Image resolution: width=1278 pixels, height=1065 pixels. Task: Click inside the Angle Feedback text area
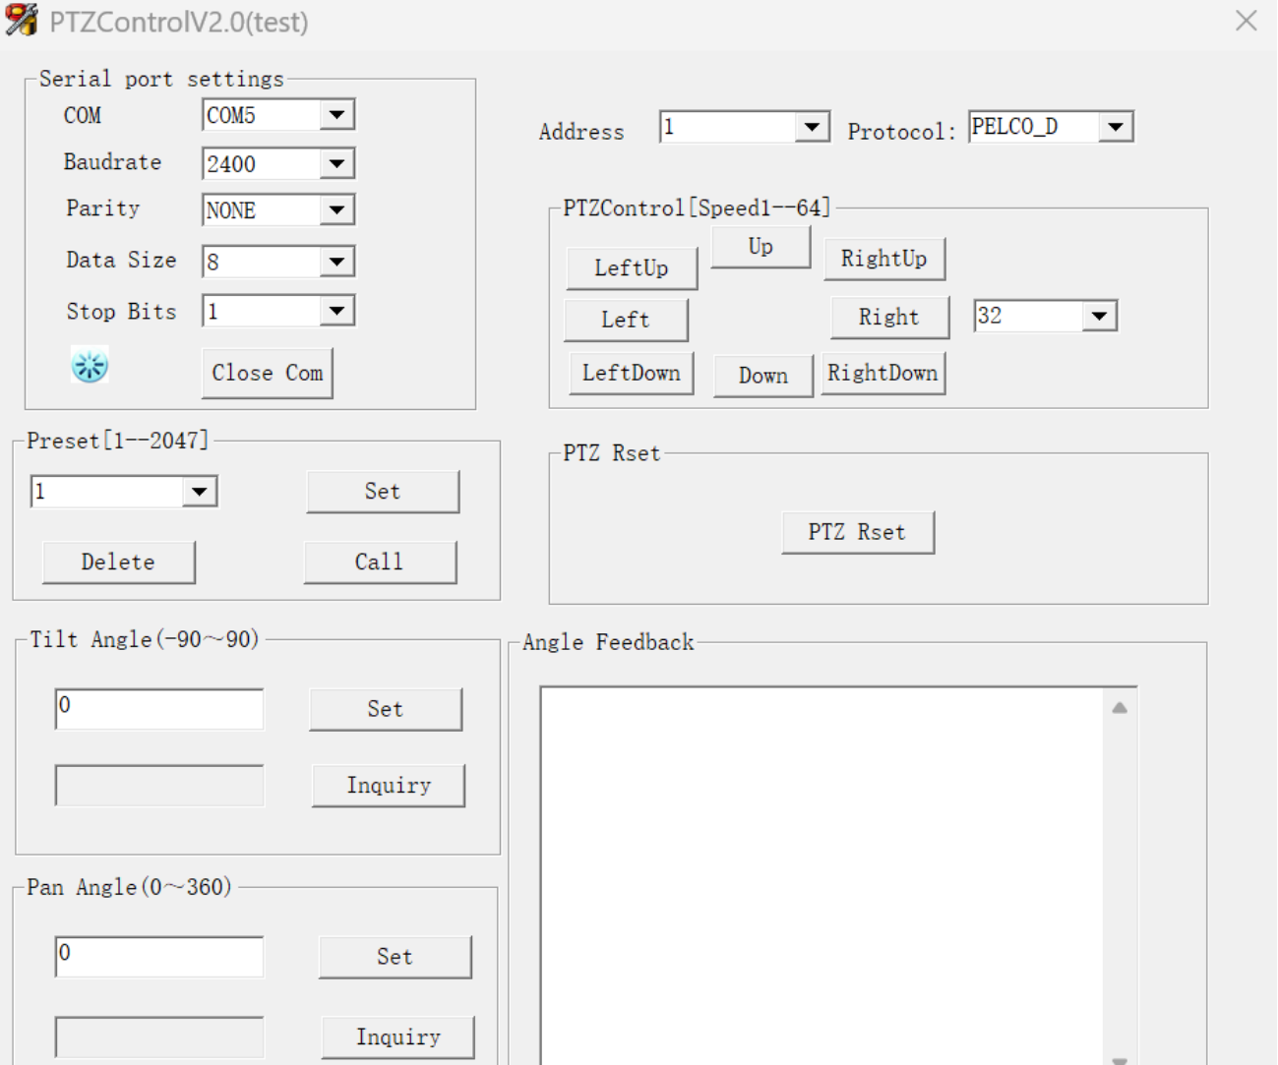pyautogui.click(x=822, y=875)
